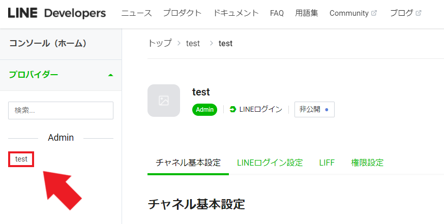Switch to the LIFF tab

click(327, 163)
